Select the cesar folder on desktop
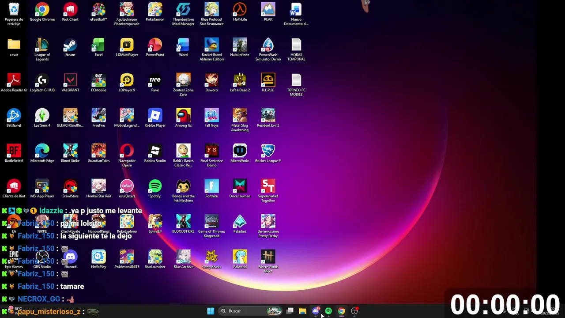This screenshot has width=565, height=318. tap(14, 48)
